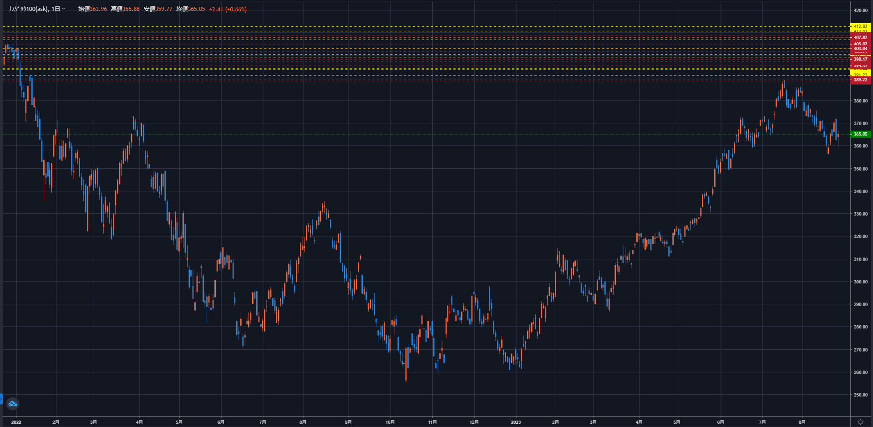
Task: Open the cloud chart logo button
Action: [13, 403]
